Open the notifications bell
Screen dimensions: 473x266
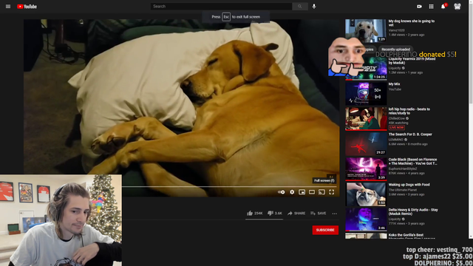click(x=443, y=7)
